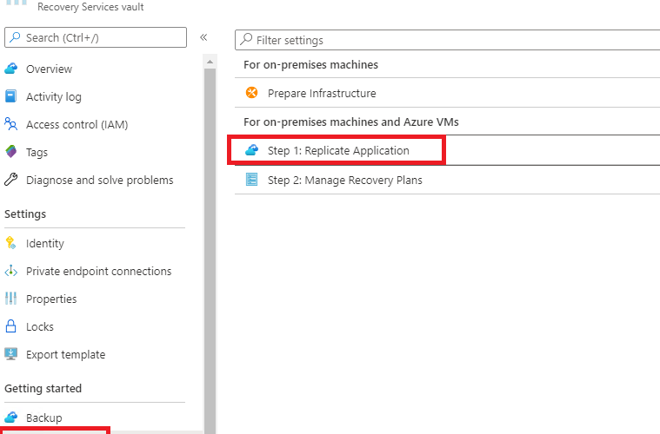Click the Identity key icon
The height and width of the screenshot is (434, 660).
pyautogui.click(x=11, y=243)
